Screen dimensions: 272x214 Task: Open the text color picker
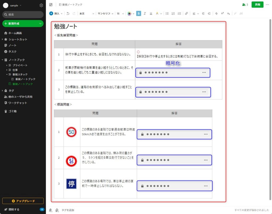click(129, 14)
